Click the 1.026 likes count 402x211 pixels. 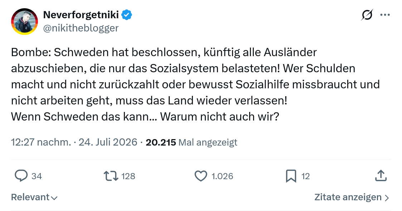click(222, 176)
